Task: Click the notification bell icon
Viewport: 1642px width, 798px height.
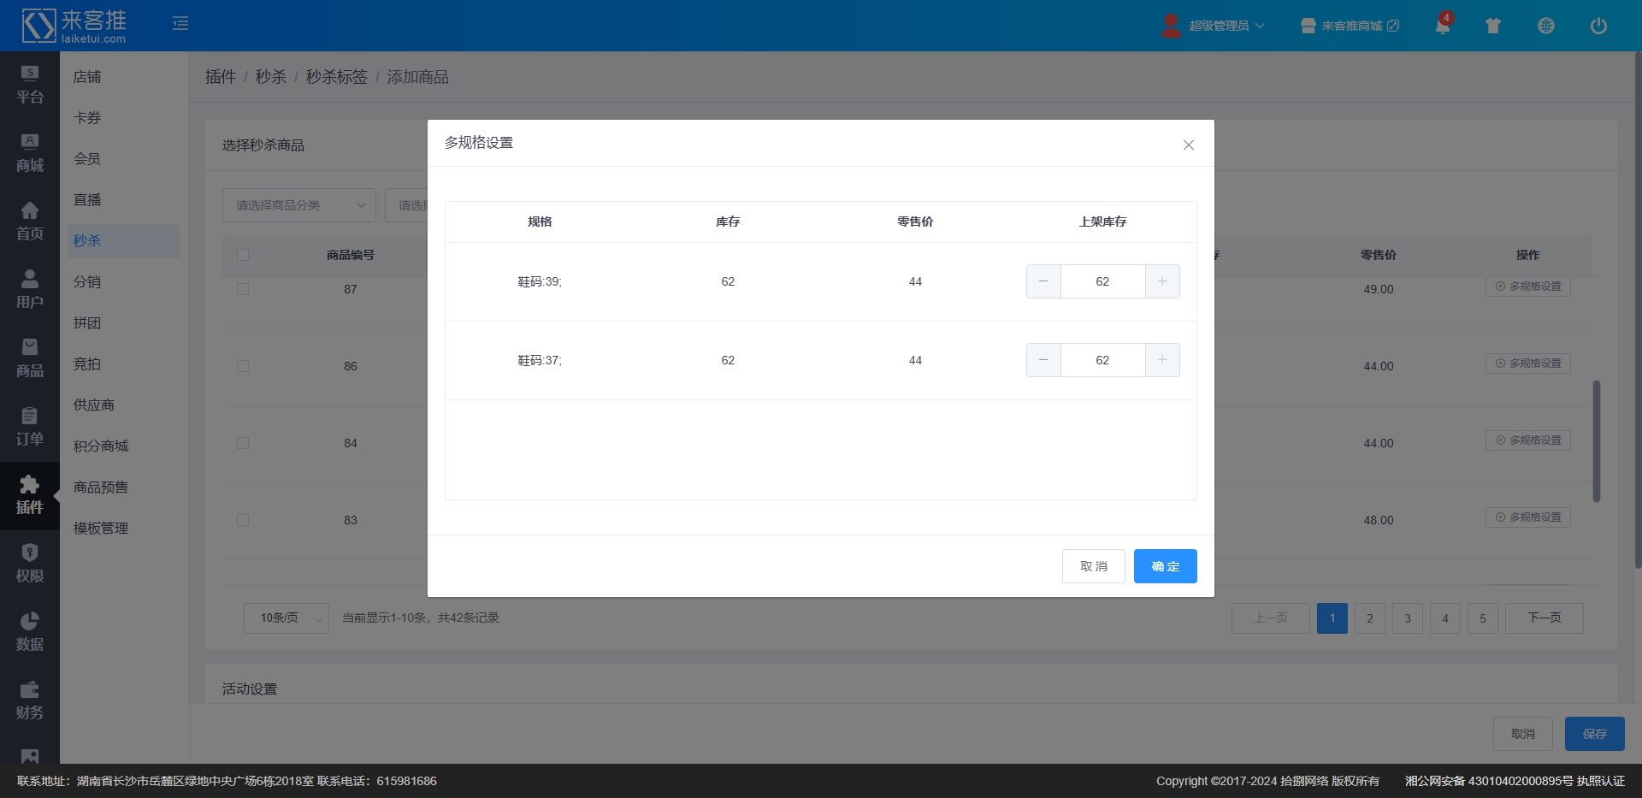Action: [x=1442, y=26]
